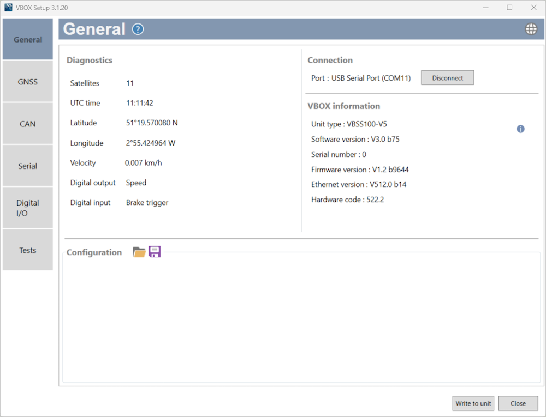Viewport: 546px width, 417px height.
Task: Click the VBOX Setup app icon in title bar
Action: click(x=8, y=7)
